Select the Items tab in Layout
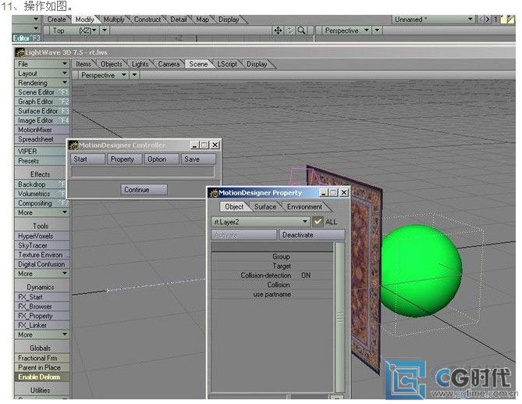 click(83, 64)
